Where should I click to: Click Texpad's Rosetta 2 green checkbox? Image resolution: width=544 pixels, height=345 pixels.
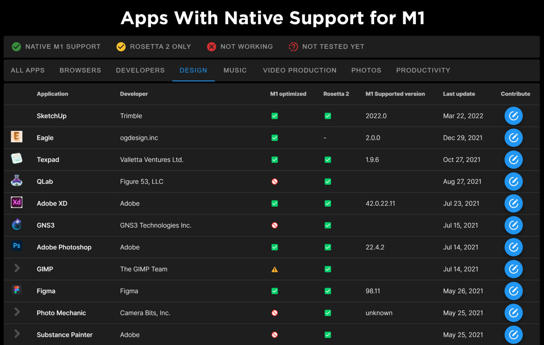coord(328,160)
